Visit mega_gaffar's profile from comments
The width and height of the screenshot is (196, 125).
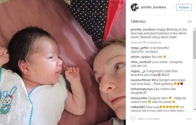click(x=140, y=48)
